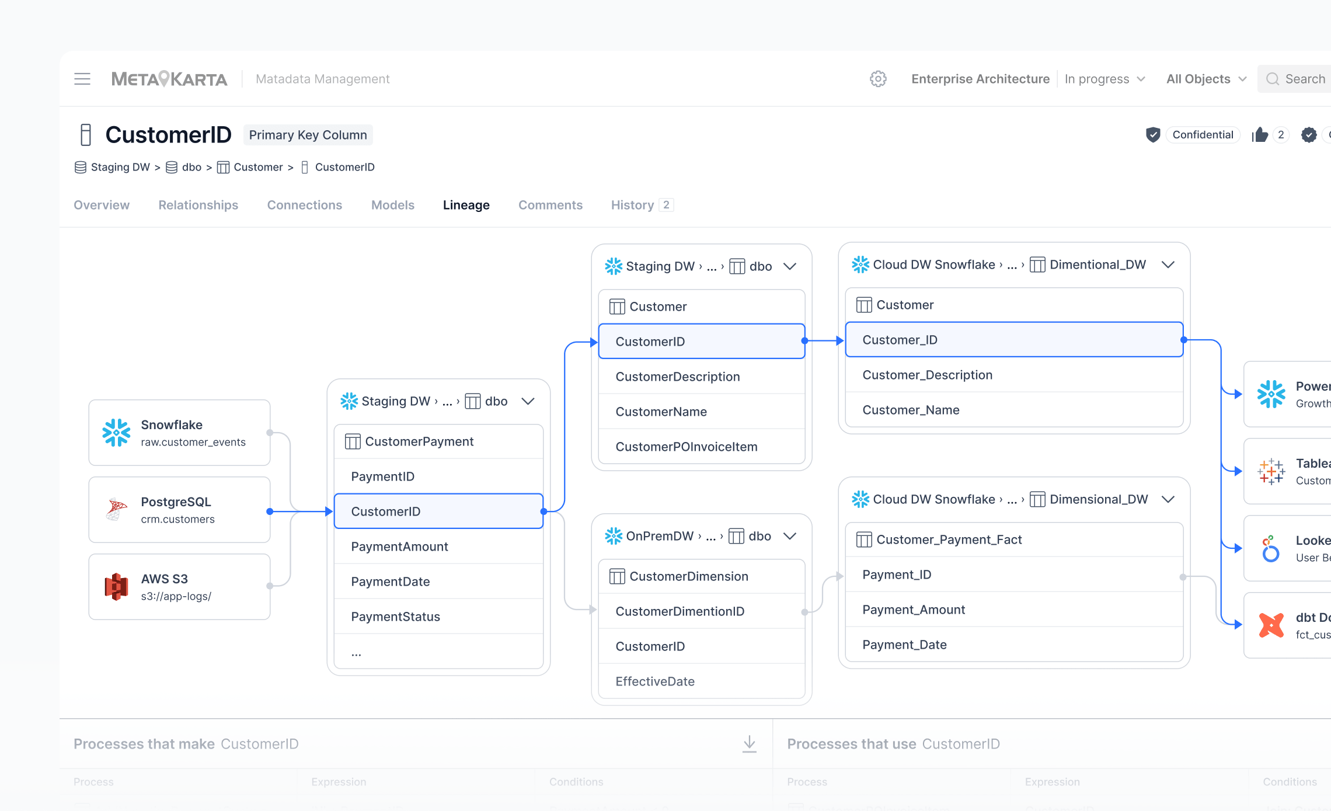Click the AWS S3 bucket icon
Viewport: 1331px width, 811px height.
tap(117, 587)
